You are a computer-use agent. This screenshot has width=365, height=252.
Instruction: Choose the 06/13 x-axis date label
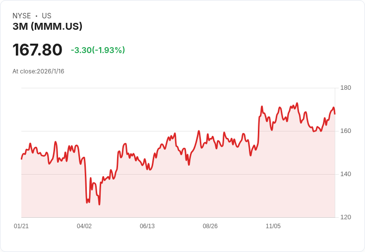point(147,226)
